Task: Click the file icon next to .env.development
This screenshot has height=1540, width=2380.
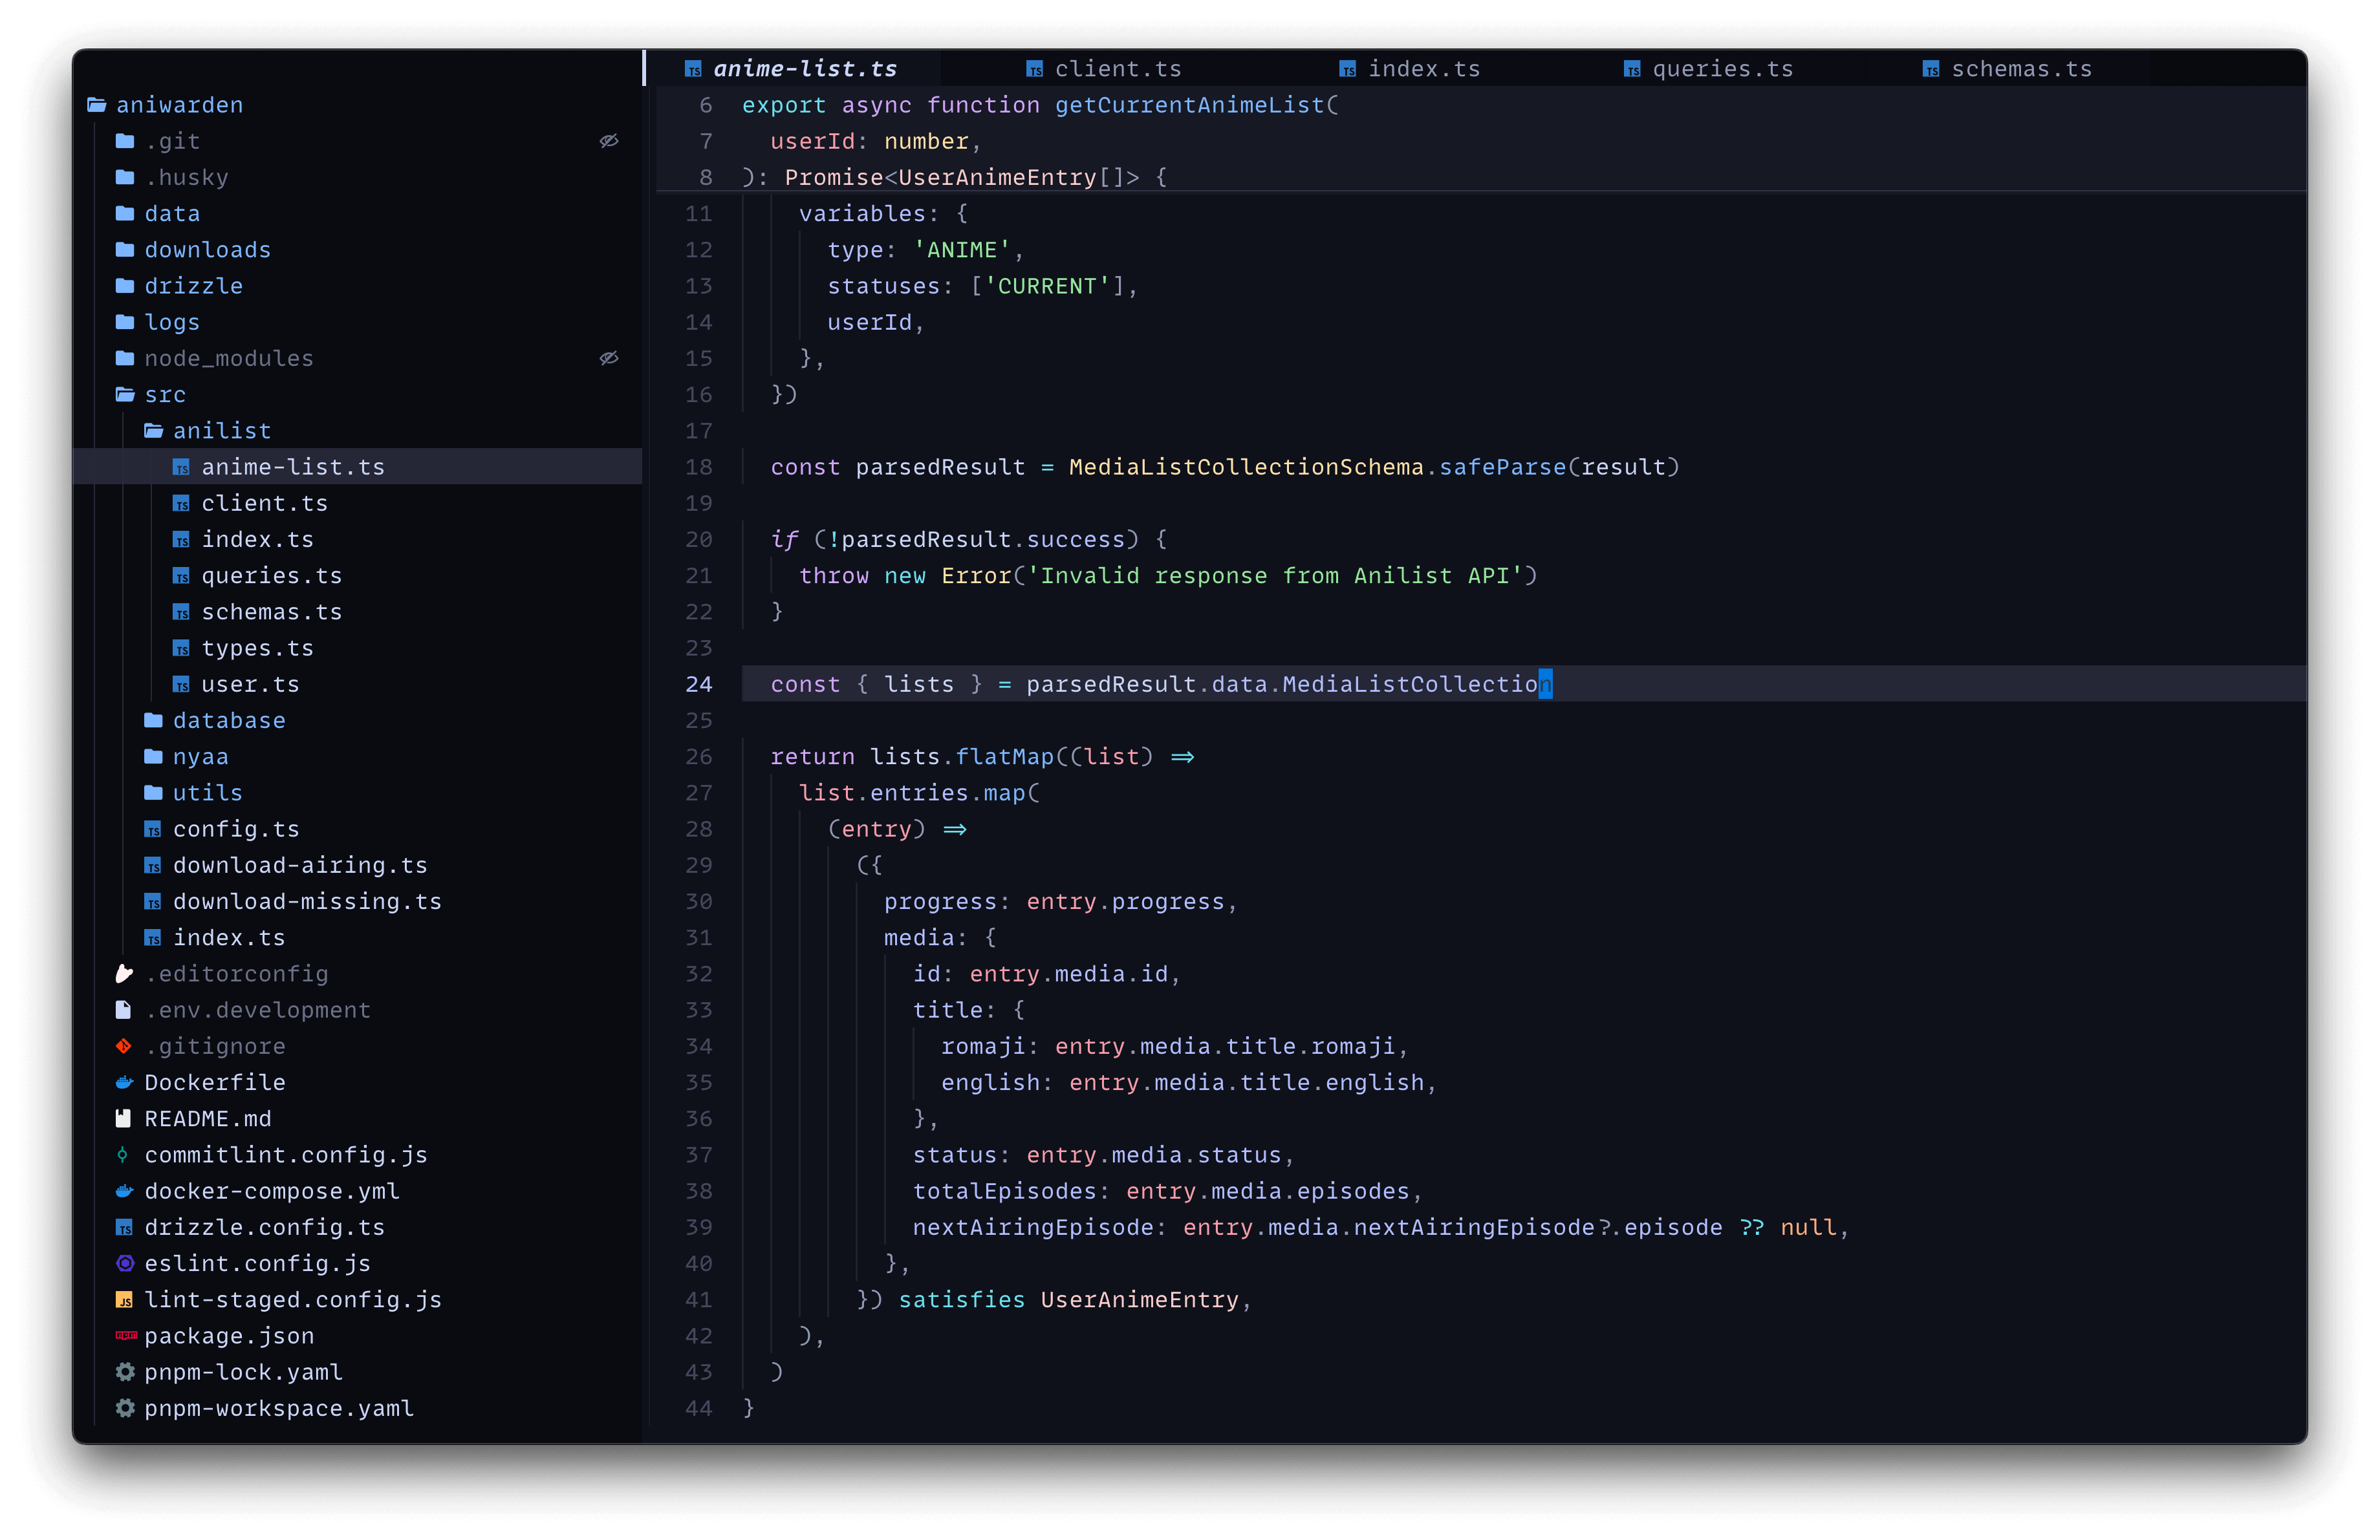Action: [124, 1011]
